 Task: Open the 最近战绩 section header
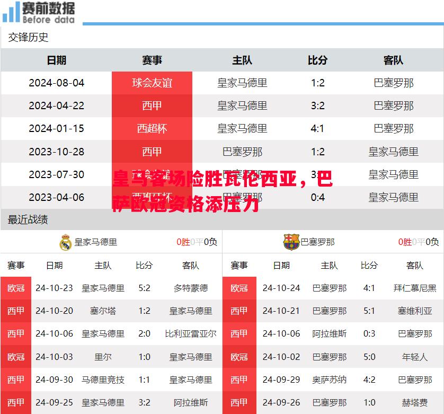[x=26, y=220]
